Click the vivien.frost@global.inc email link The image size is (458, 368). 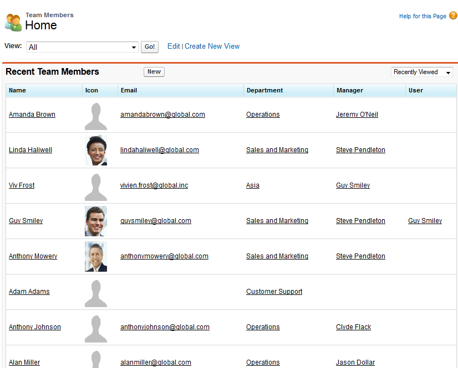point(154,185)
